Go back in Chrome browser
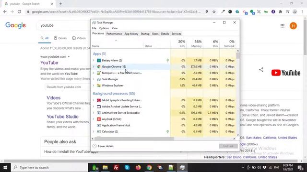This screenshot has height=172, width=307. (x=5, y=11)
